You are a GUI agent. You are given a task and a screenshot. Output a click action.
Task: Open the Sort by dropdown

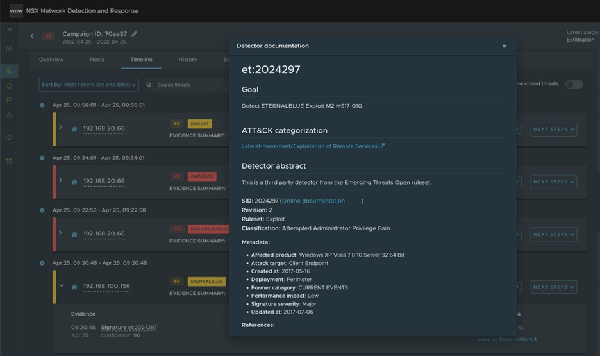click(88, 84)
